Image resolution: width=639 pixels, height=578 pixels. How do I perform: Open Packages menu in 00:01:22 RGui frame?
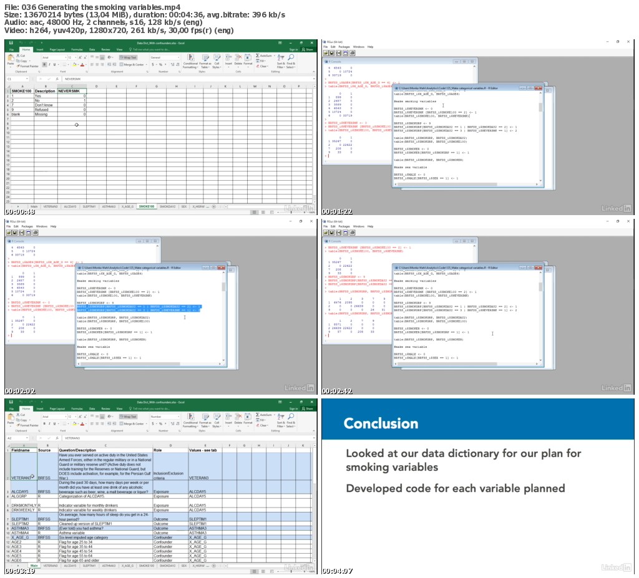tap(344, 47)
